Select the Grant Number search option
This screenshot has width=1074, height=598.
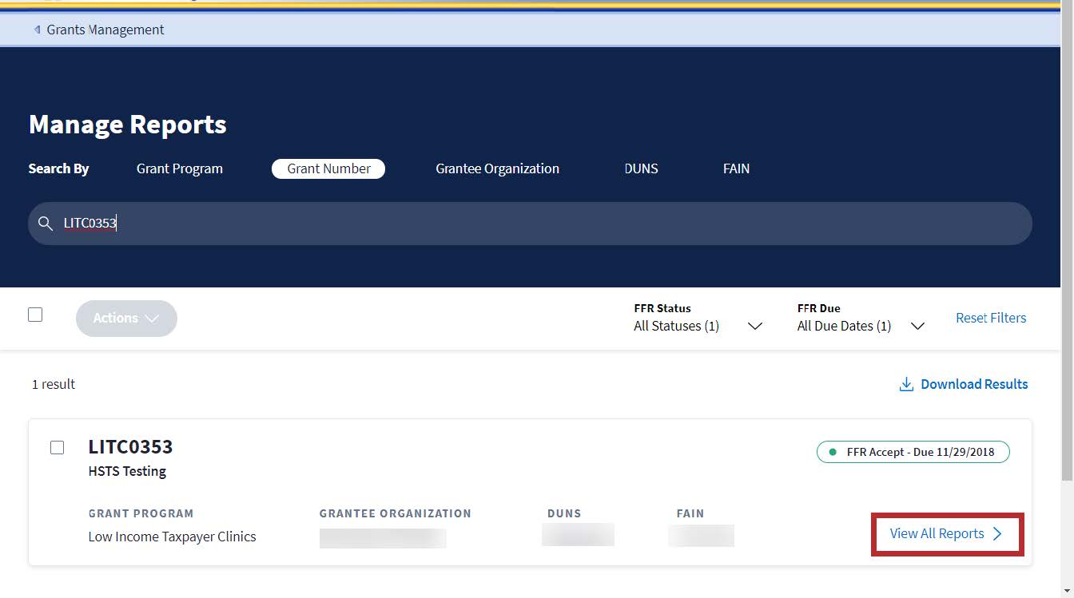click(328, 168)
